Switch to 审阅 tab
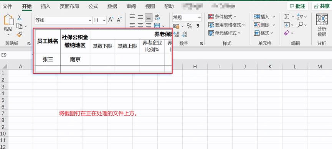This screenshot has width=332, height=149. [131, 7]
